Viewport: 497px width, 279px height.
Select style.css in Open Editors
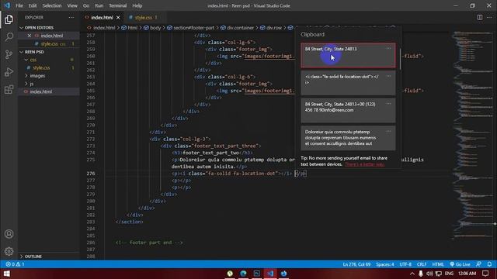pyautogui.click(x=49, y=43)
